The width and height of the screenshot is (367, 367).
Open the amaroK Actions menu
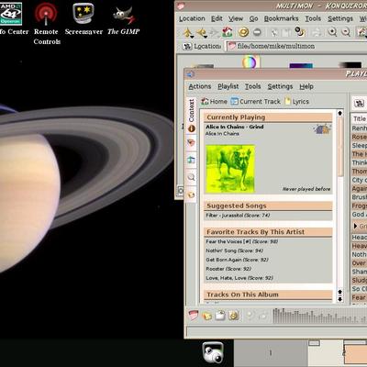(200, 86)
